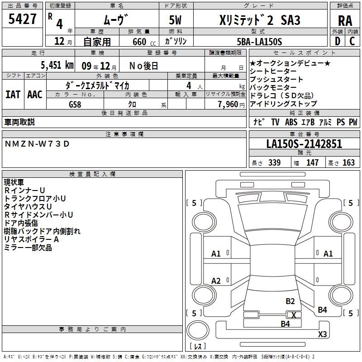362x362 pixels.
Task: Click the recycle deposit 7,960 yen cell
Action: (x=225, y=104)
